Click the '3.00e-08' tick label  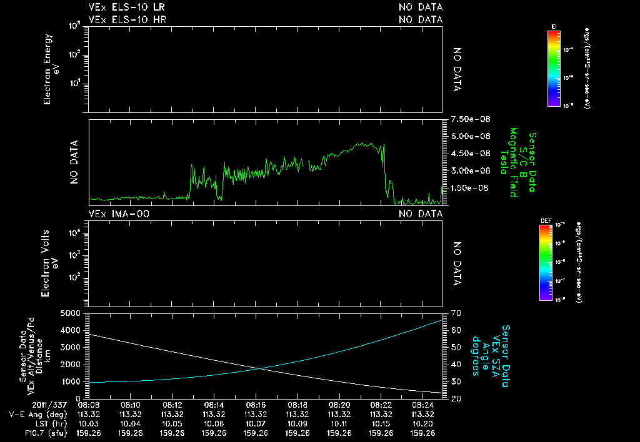(x=471, y=170)
